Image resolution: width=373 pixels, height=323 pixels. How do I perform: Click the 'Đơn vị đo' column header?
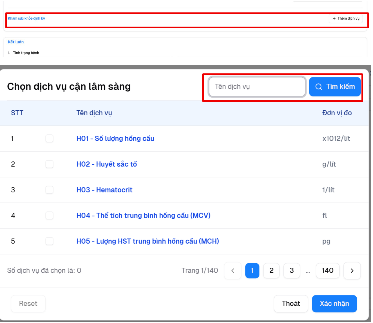tap(337, 113)
